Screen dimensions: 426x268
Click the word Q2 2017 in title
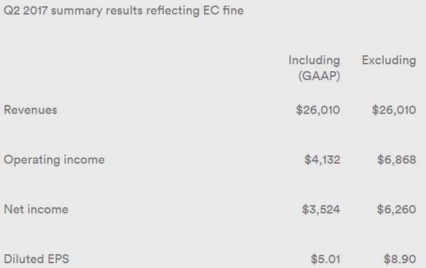[x=26, y=11]
